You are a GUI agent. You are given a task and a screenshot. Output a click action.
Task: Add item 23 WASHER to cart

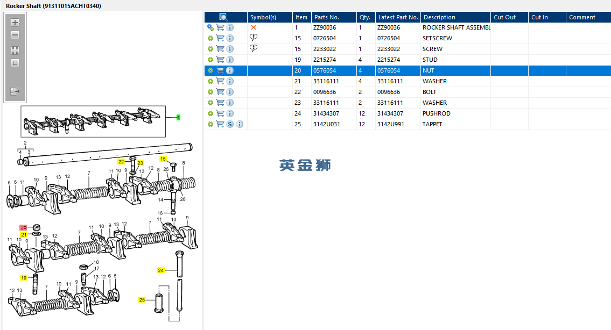(x=220, y=103)
